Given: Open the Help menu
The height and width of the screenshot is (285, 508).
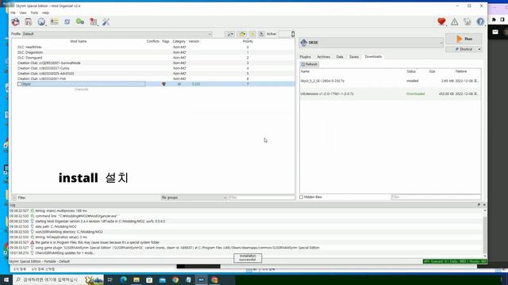Looking at the screenshot, I should click(46, 13).
